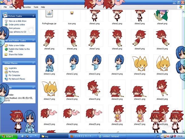Click Print pictures link

[x=14, y=28]
